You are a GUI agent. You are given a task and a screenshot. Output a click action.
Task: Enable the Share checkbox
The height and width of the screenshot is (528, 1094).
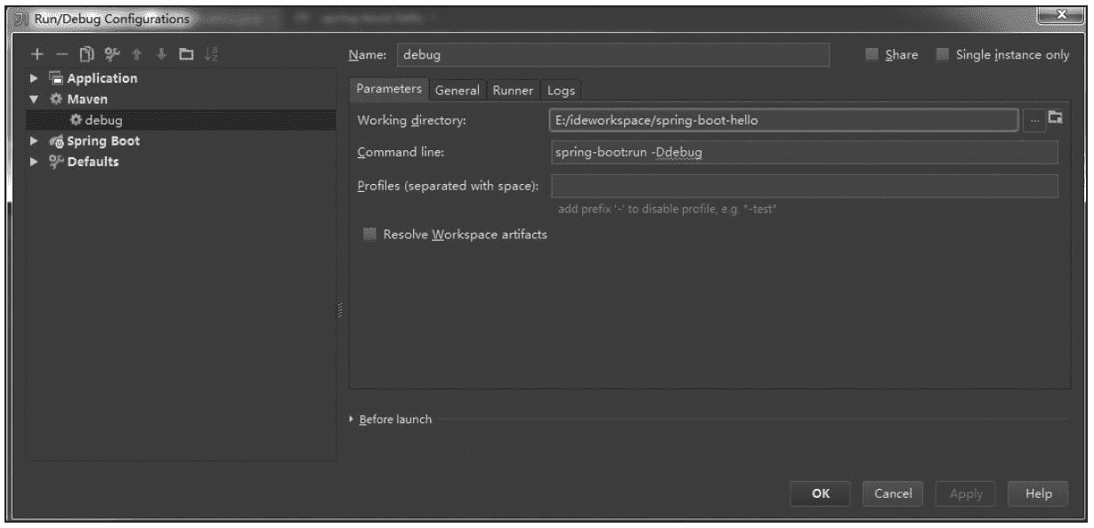click(872, 55)
